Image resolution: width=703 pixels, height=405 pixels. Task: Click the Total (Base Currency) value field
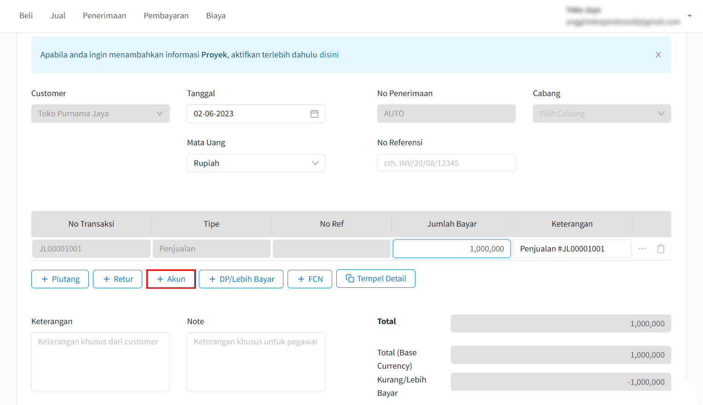(561, 355)
